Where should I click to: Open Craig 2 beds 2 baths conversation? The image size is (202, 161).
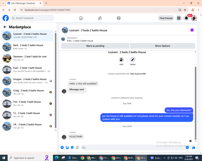tap(27, 92)
